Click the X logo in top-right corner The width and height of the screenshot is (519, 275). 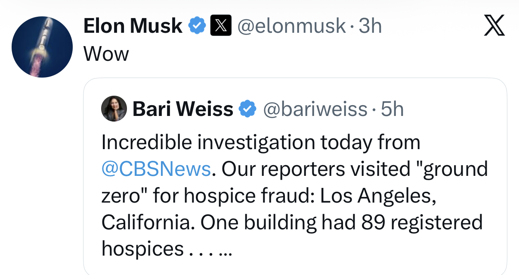[x=494, y=26]
